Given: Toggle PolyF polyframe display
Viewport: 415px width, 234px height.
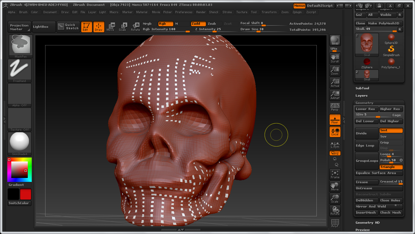Looking at the screenshot, I should (335, 223).
